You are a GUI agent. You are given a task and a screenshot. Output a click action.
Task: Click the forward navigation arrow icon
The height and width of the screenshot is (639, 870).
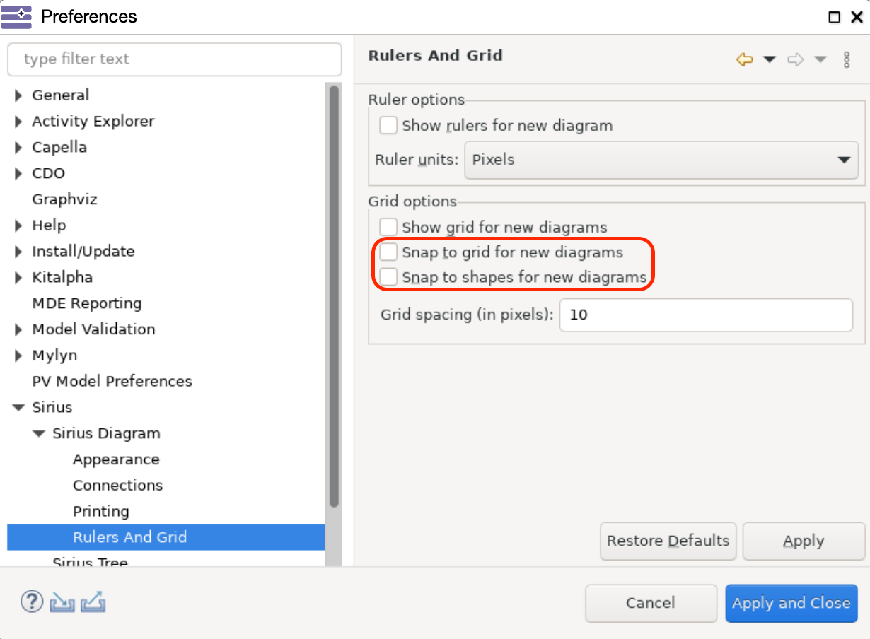click(x=795, y=59)
